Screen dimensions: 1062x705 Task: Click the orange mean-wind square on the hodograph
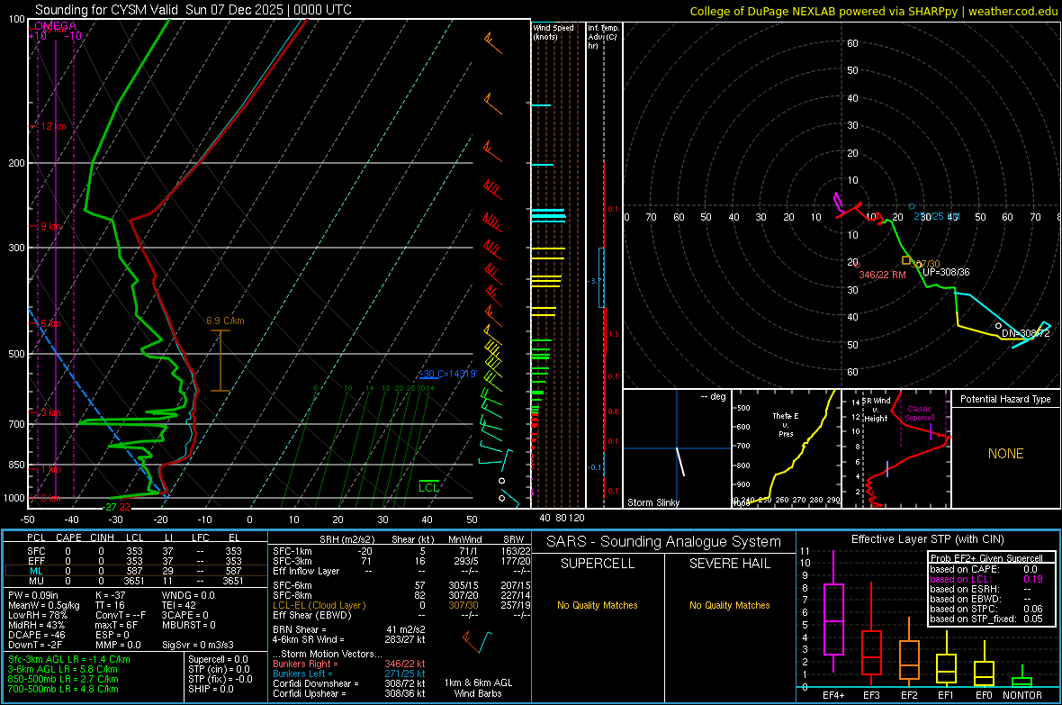[x=906, y=260]
